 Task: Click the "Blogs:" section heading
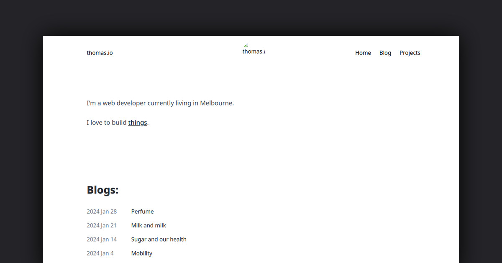(x=102, y=190)
